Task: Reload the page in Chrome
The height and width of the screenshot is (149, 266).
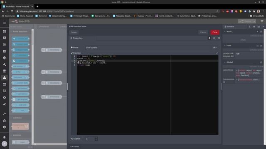Action: (x=12, y=11)
